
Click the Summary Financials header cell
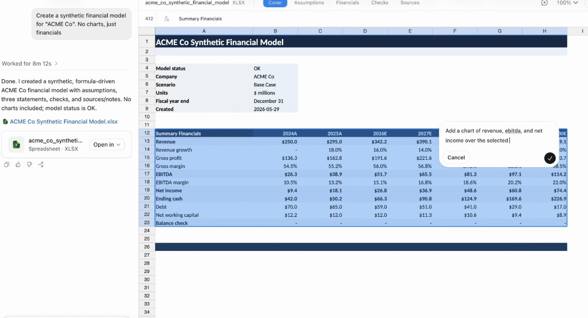204,134
